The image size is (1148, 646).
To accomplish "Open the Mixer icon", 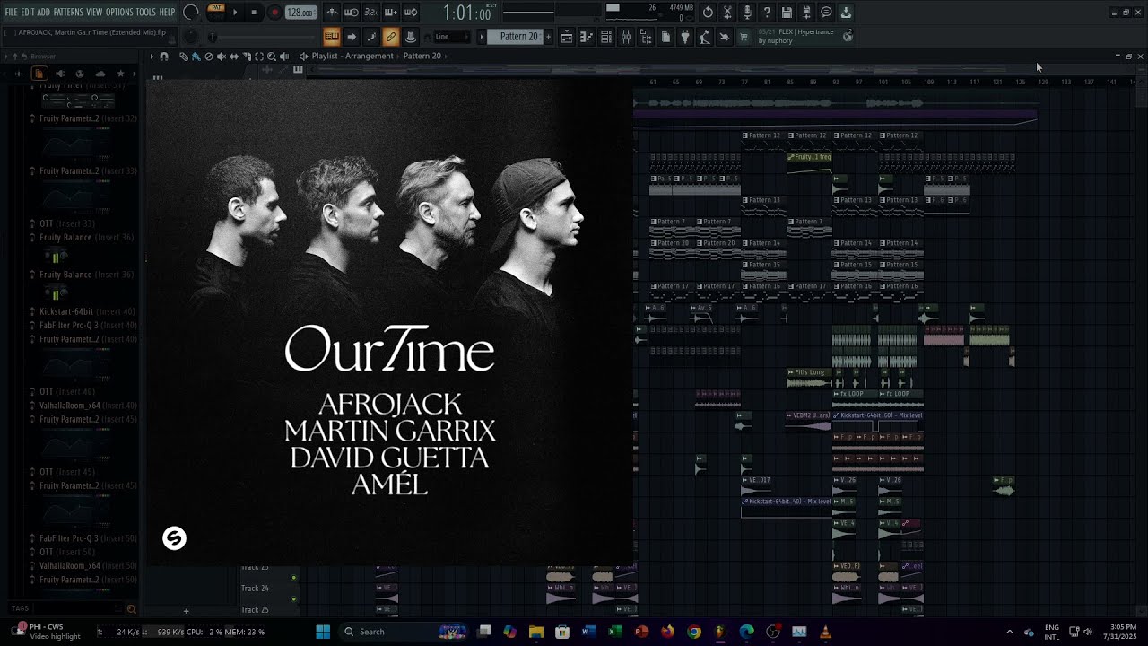I will click(x=626, y=37).
